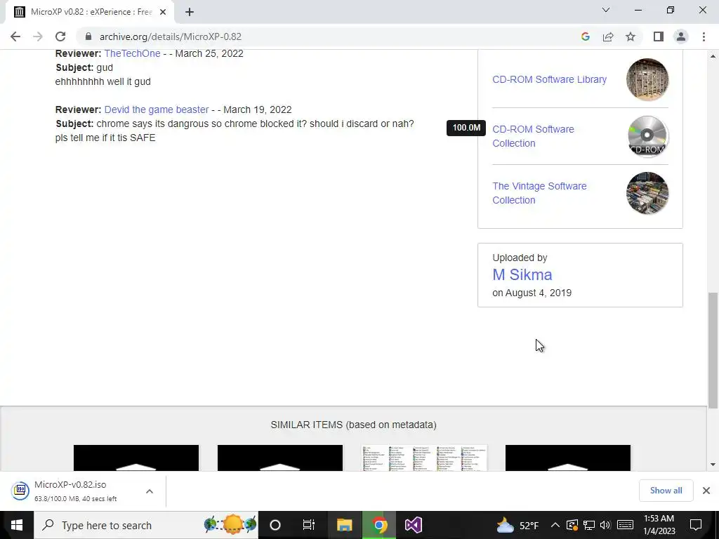Click the CD-ROM disc collection thumbnail
This screenshot has height=539, width=719.
647,136
